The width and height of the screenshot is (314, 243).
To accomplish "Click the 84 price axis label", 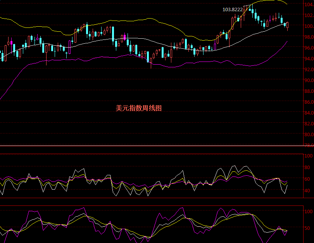I will click(308, 113).
